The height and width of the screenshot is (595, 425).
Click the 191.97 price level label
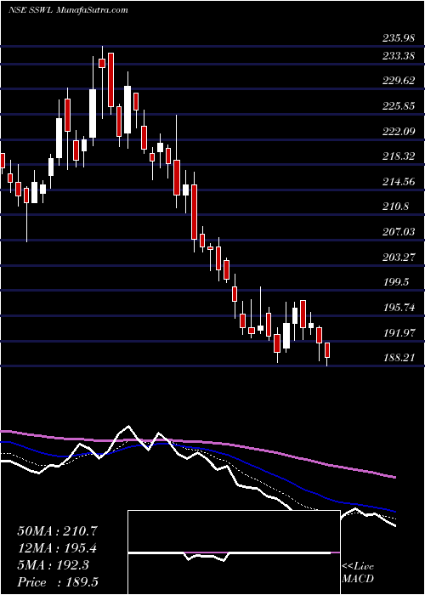click(398, 333)
